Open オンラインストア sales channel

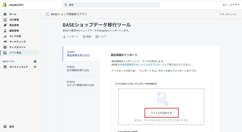[x=19, y=67]
